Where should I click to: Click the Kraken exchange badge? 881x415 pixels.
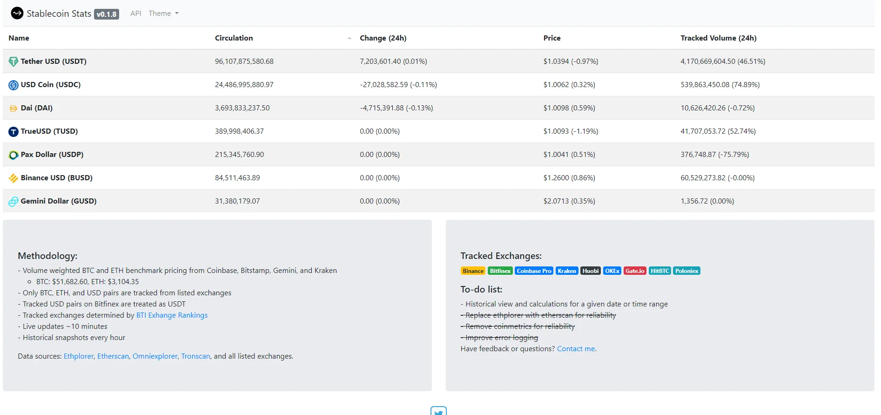click(567, 271)
